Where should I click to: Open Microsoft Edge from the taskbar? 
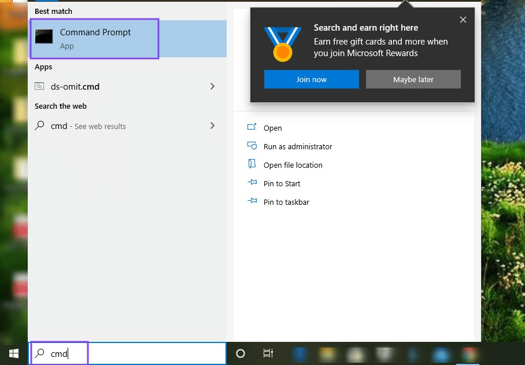pos(300,353)
